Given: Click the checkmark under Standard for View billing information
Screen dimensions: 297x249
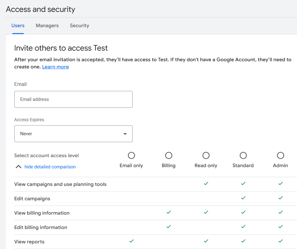Looking at the screenshot, I should click(243, 212).
